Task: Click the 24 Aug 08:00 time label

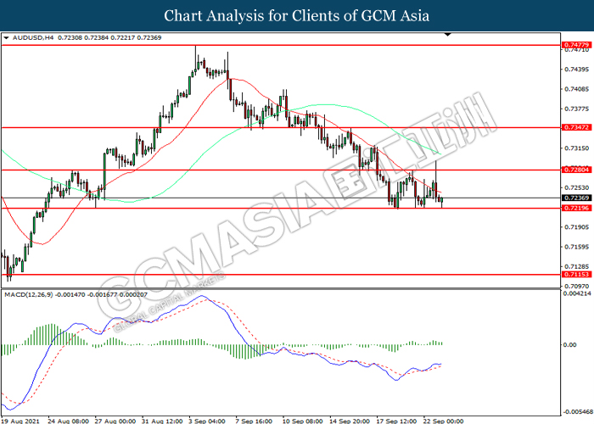Action: 69,421
